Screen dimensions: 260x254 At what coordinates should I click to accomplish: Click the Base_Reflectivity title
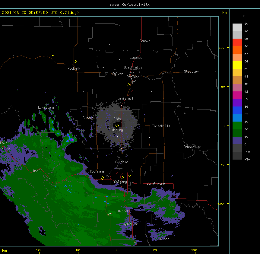[x=130, y=5]
